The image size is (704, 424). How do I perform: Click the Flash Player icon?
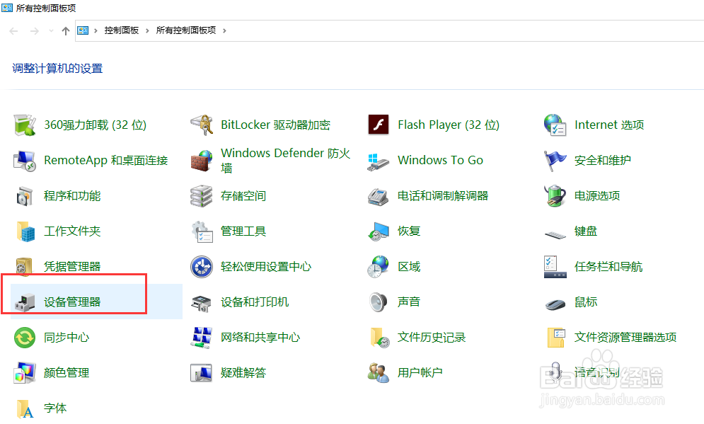[379, 125]
